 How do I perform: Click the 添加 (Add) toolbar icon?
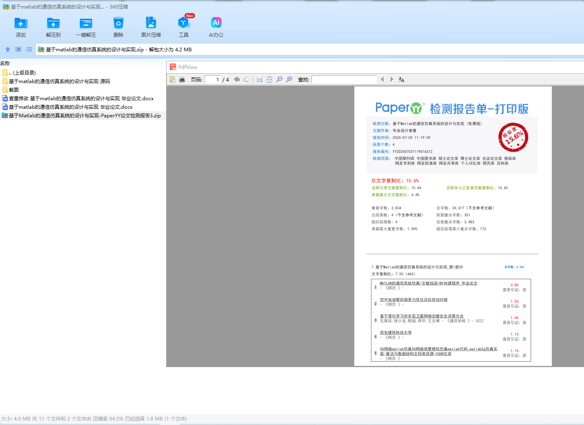21,23
